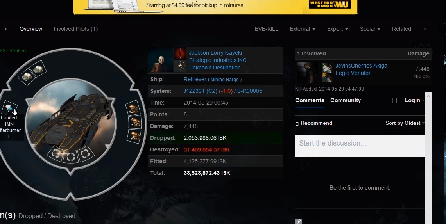This screenshot has width=446, height=224.
Task: Open the Mining Barge group link
Action: click(x=224, y=80)
